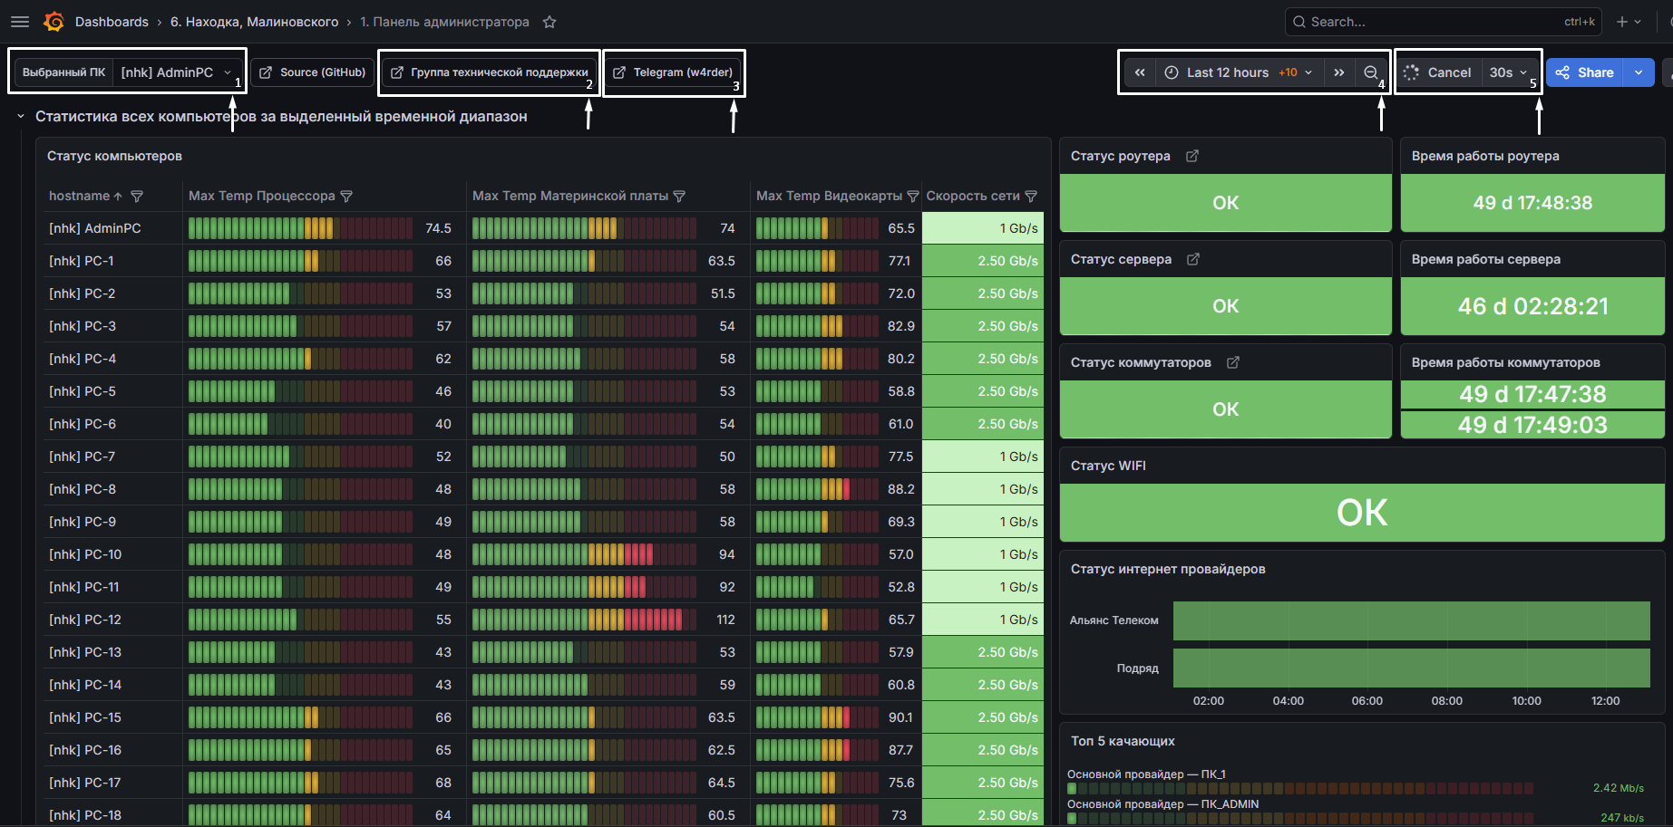Click the server uptime 46 d 02:28:21
This screenshot has width=1673, height=827.
click(x=1532, y=306)
